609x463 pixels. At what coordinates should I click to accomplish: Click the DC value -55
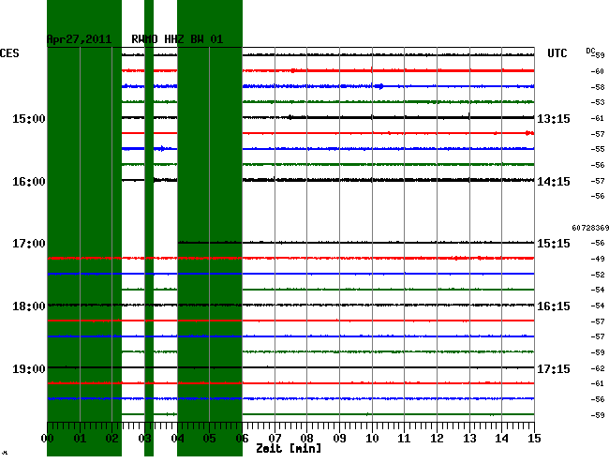click(598, 149)
